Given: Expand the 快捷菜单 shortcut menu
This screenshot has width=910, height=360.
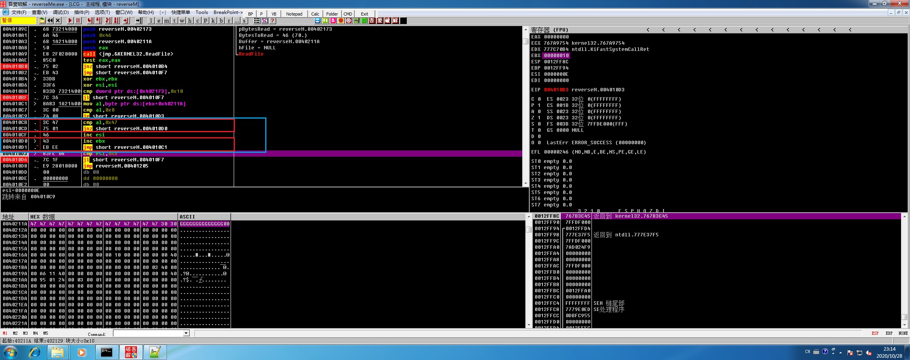Looking at the screenshot, I should [x=181, y=12].
